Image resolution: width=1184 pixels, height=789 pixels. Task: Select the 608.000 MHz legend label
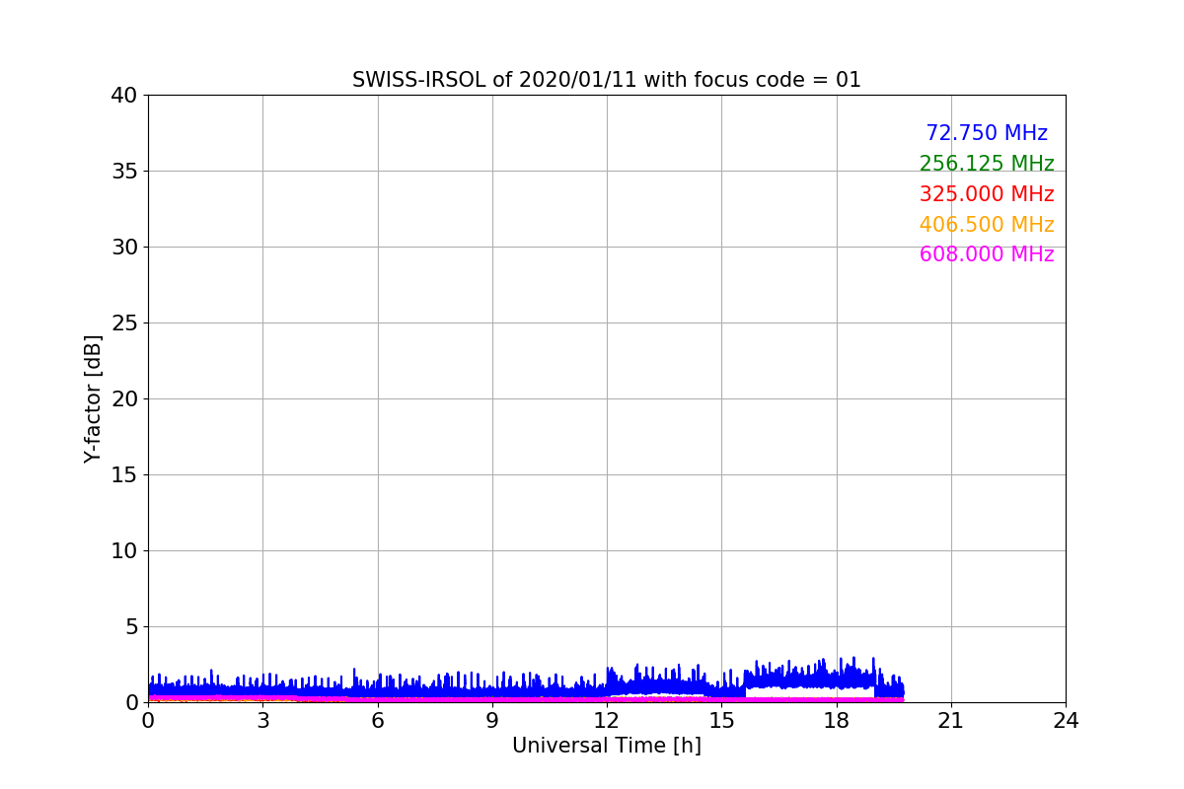[x=987, y=254]
